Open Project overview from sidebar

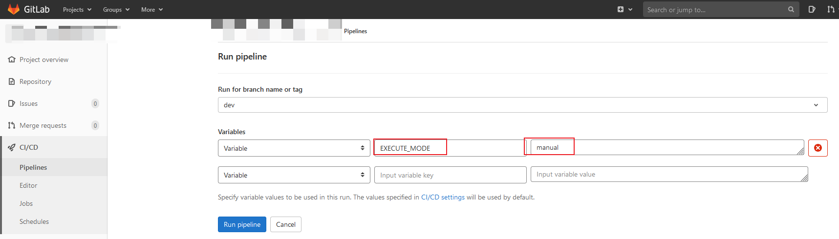click(43, 60)
